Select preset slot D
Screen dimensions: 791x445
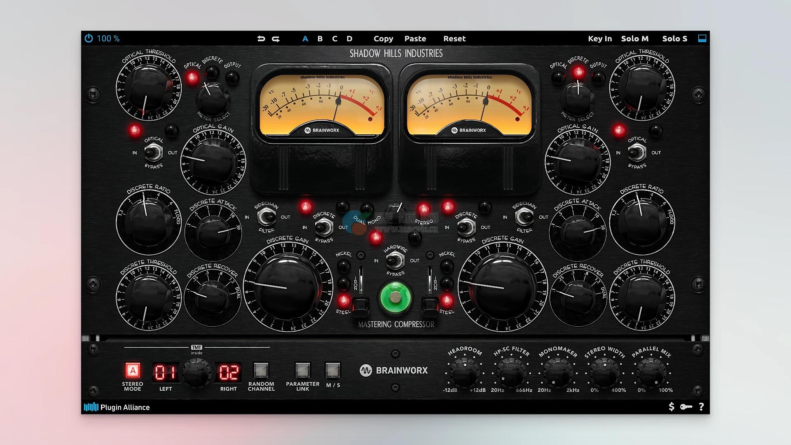pyautogui.click(x=349, y=38)
